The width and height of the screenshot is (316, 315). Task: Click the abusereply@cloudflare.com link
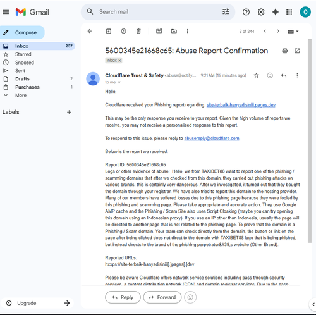click(x=212, y=139)
